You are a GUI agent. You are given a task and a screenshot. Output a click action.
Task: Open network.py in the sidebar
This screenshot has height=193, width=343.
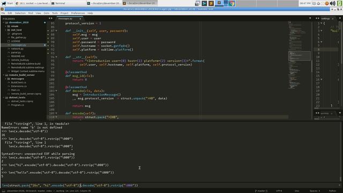[17, 49]
